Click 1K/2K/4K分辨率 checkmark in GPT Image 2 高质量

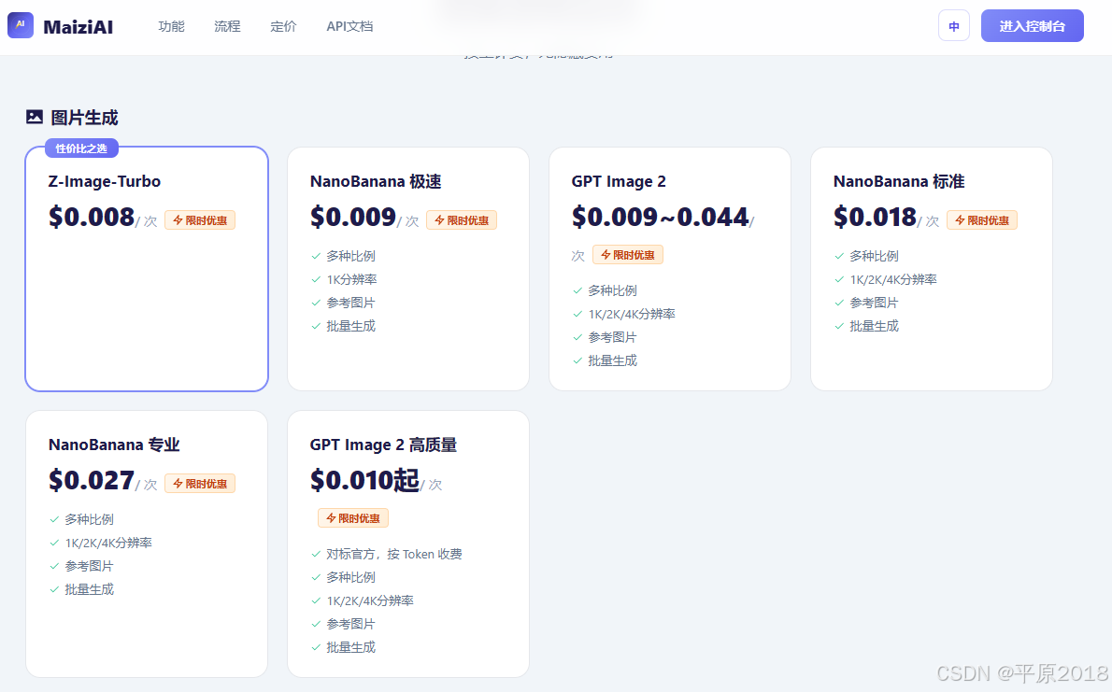tap(316, 601)
